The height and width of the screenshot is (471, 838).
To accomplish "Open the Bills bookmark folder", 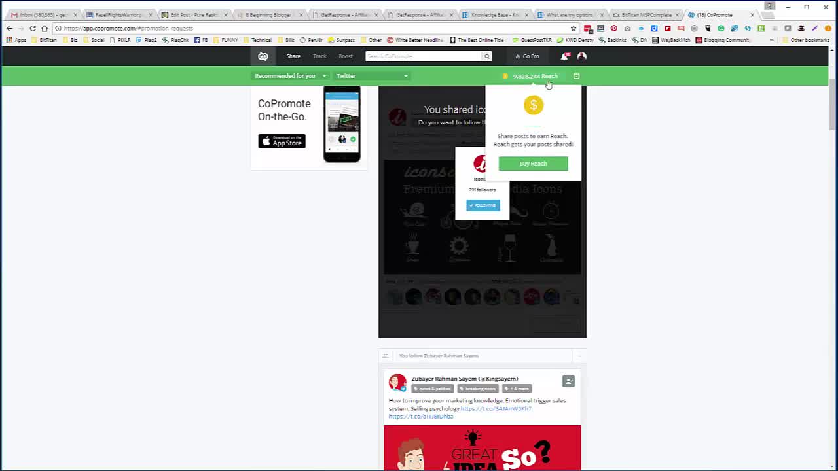I will tap(286, 40).
